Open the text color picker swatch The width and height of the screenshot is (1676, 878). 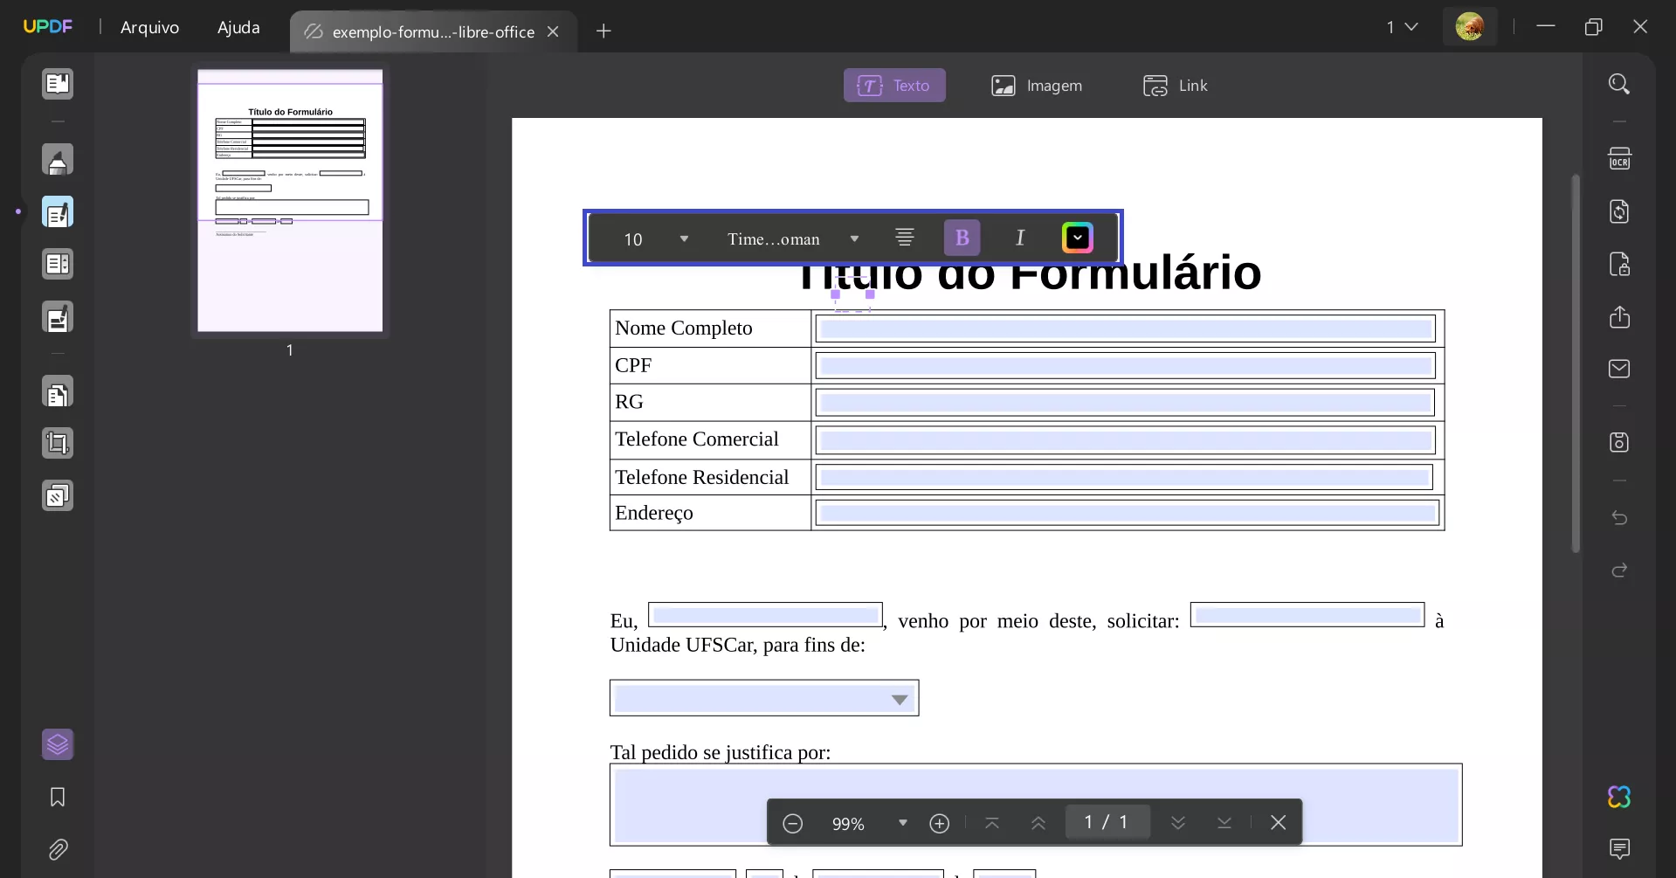pos(1078,238)
